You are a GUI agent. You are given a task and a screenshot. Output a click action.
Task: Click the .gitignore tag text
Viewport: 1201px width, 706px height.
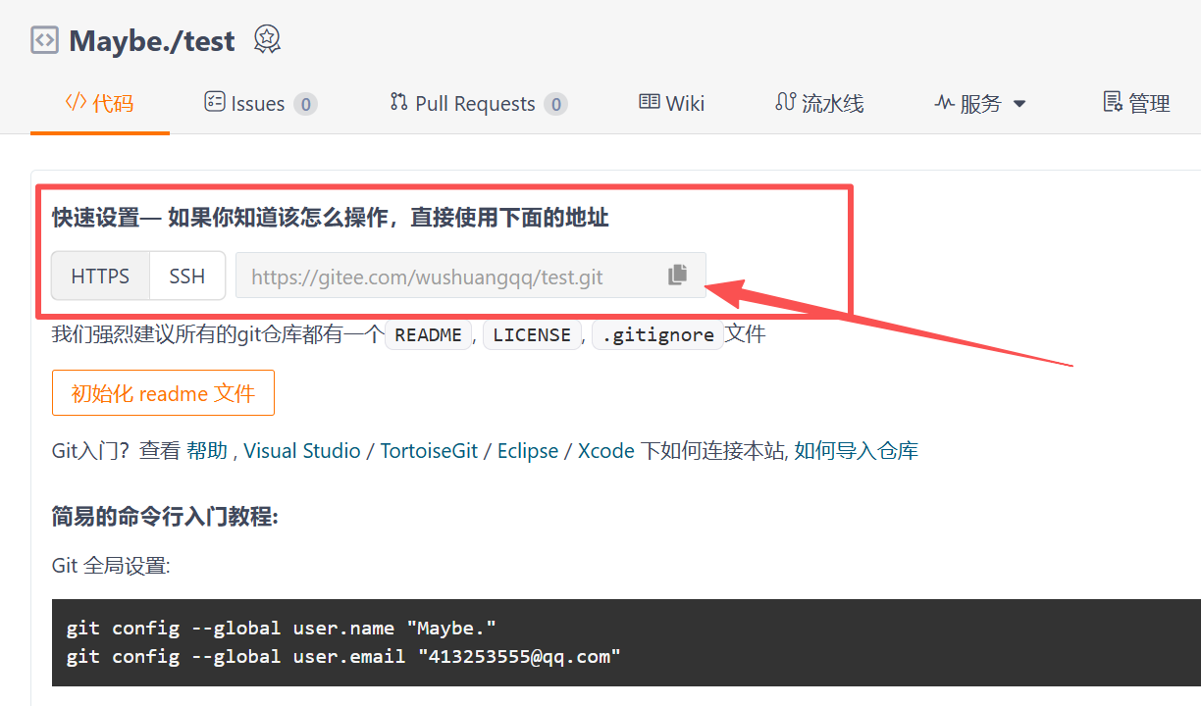tap(657, 334)
